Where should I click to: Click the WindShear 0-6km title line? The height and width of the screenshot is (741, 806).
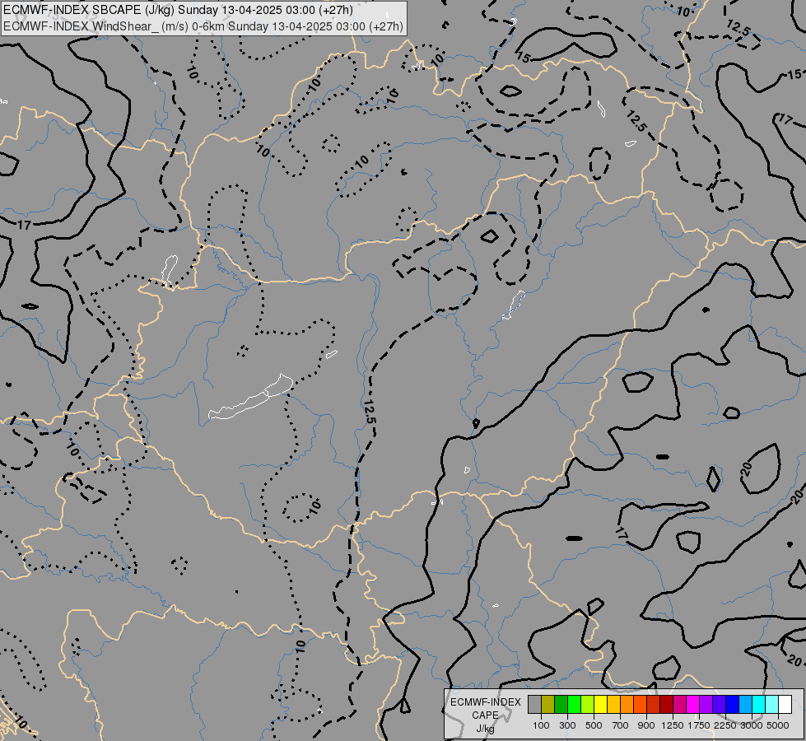coord(203,26)
